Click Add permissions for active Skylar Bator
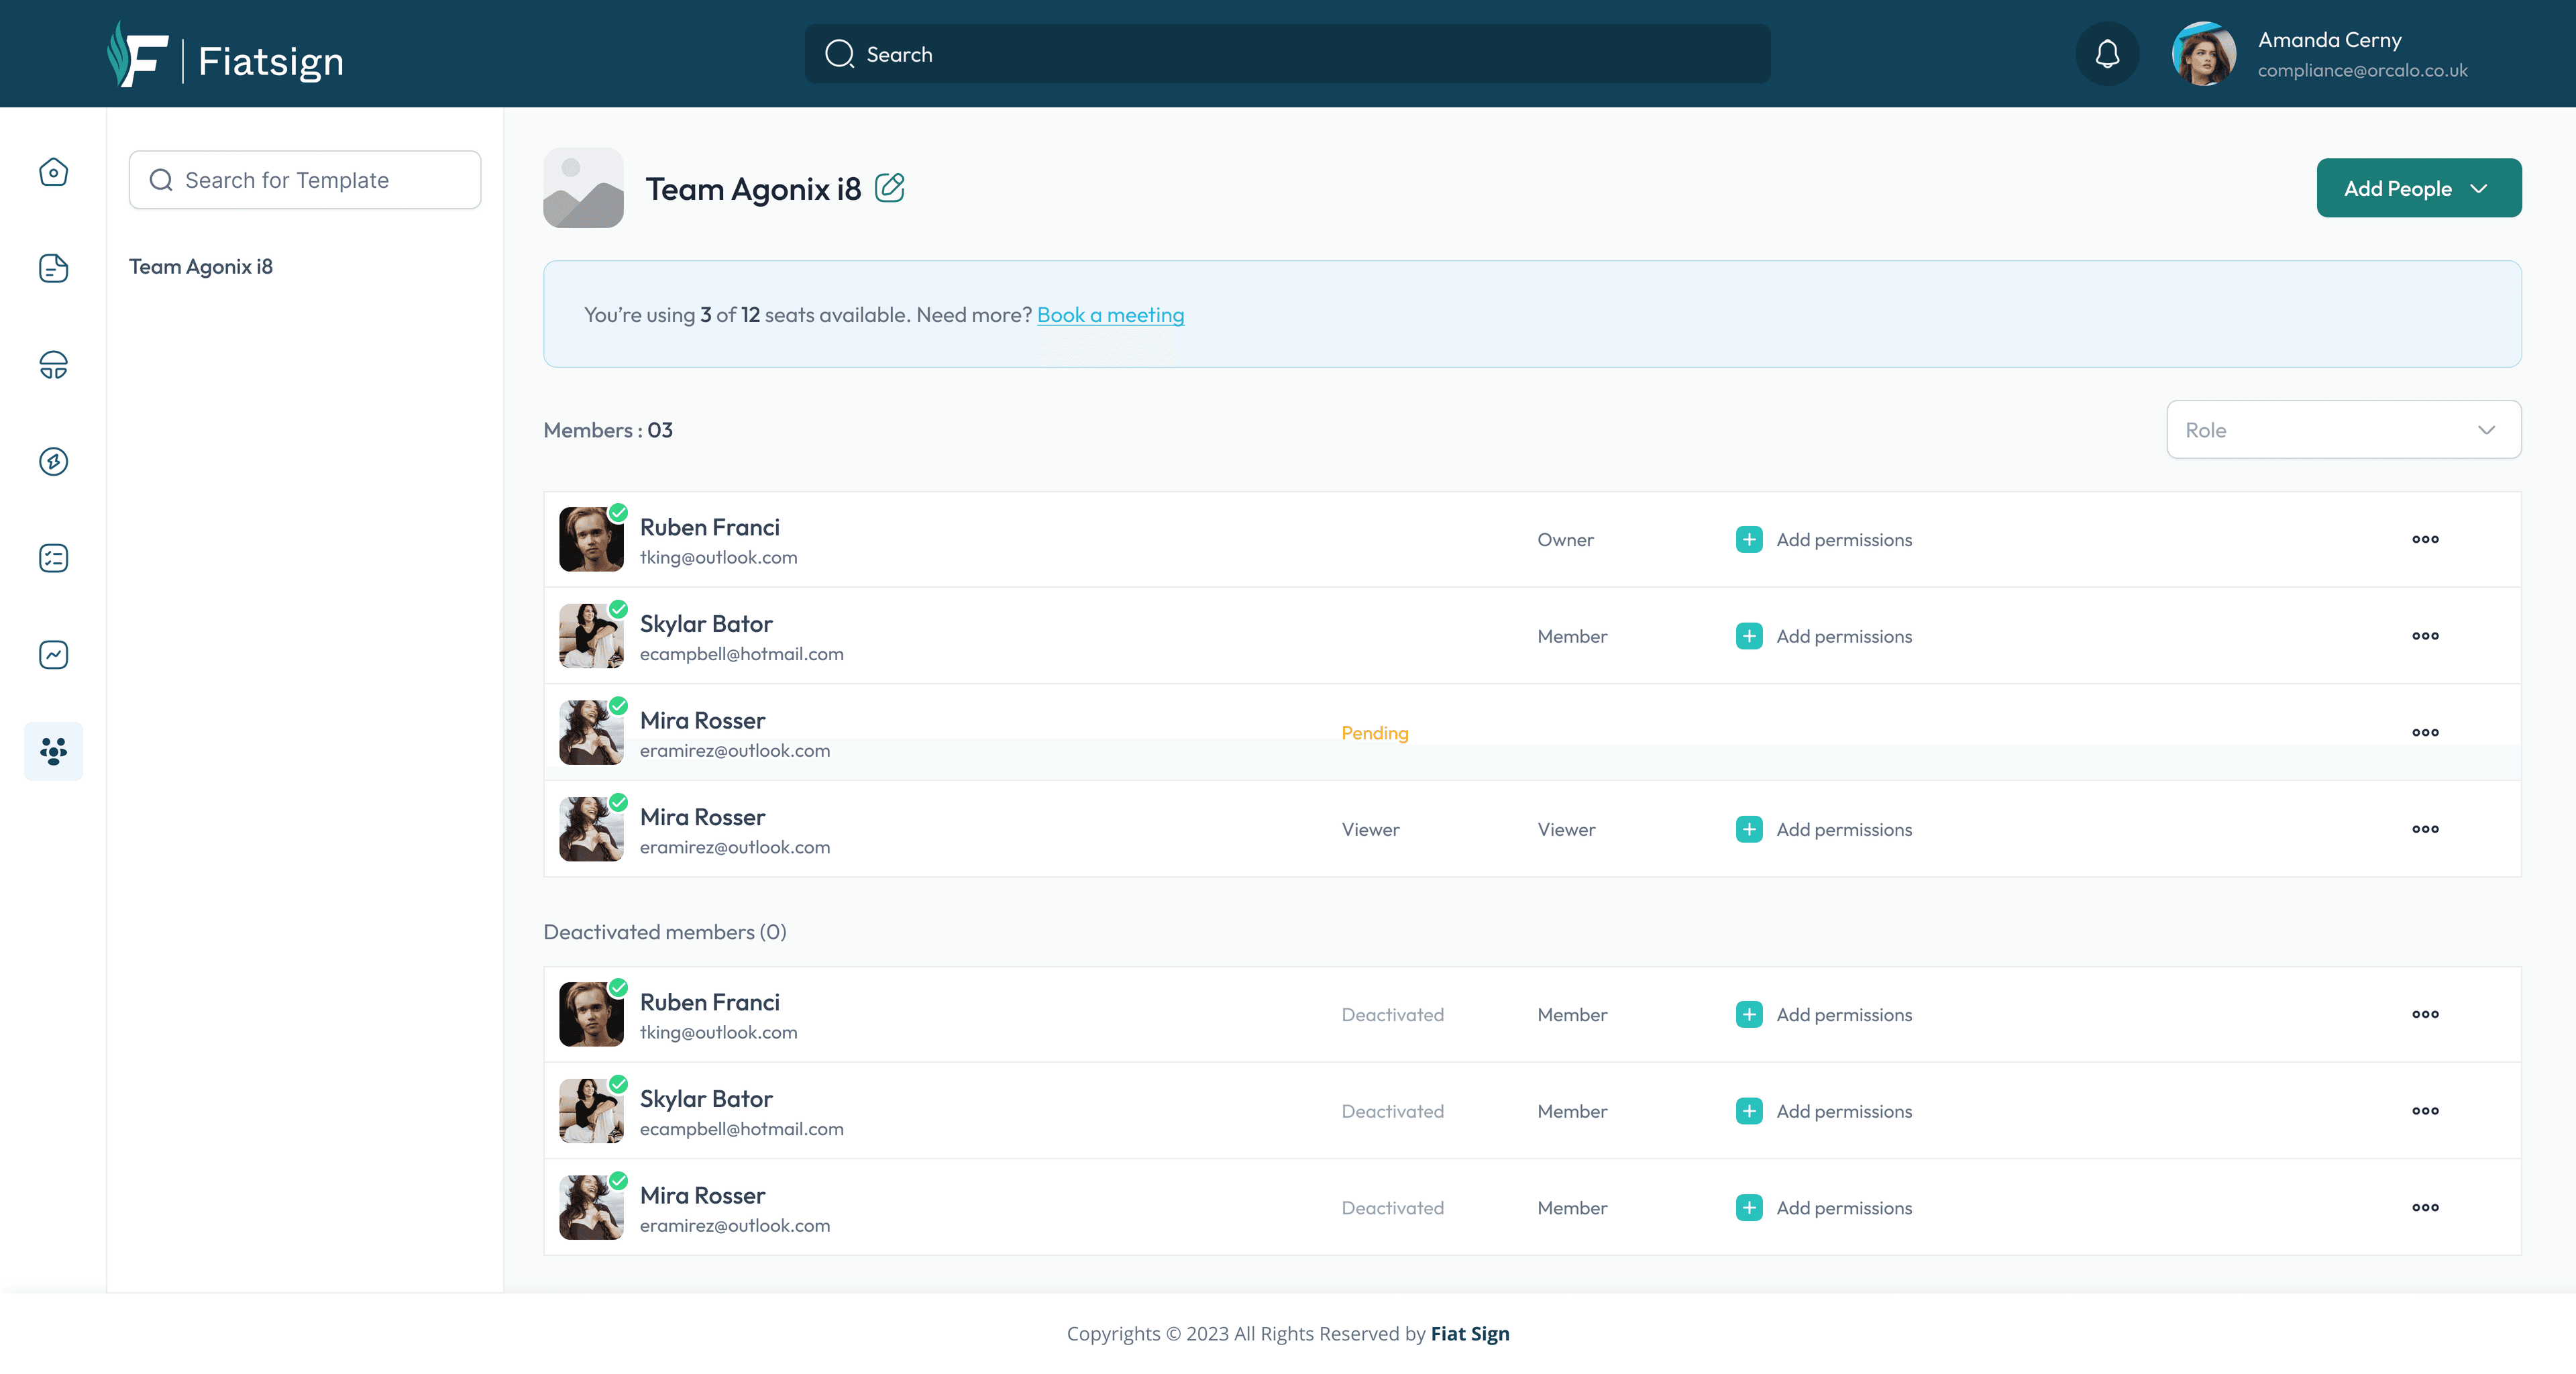The image size is (2576, 1374). [1844, 636]
